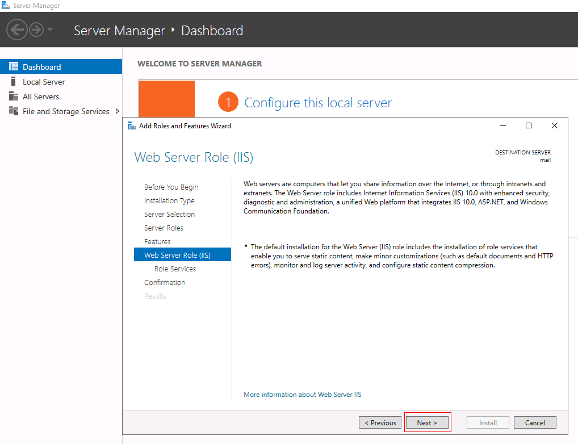Image resolution: width=578 pixels, height=444 pixels.
Task: Go to Installation Type wizard step
Action: [169, 200]
